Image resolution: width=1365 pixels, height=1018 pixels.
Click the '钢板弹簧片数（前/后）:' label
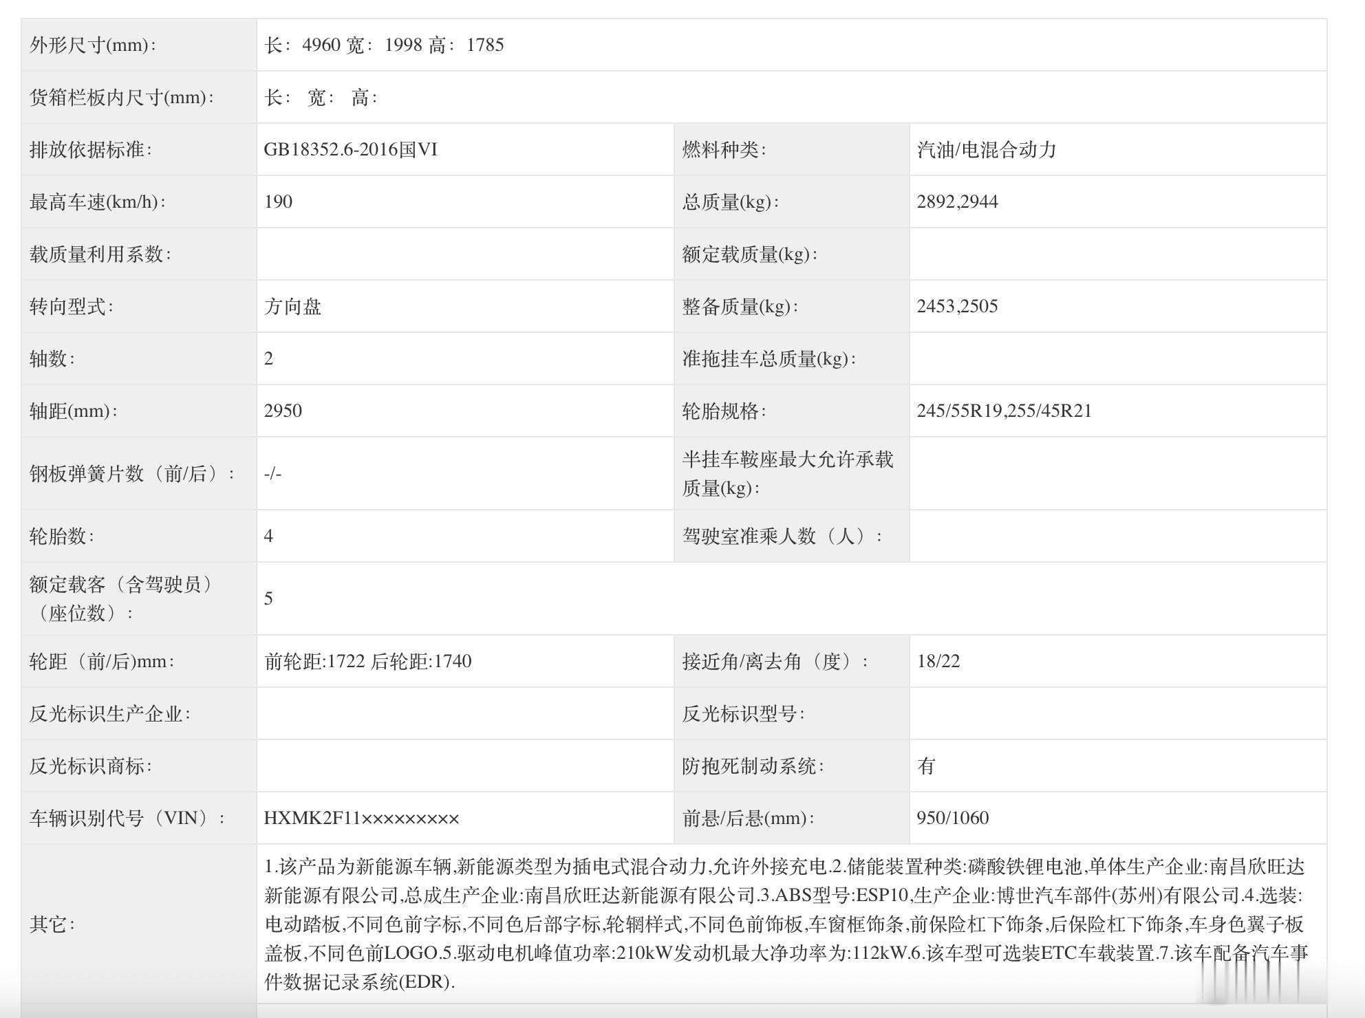click(132, 473)
